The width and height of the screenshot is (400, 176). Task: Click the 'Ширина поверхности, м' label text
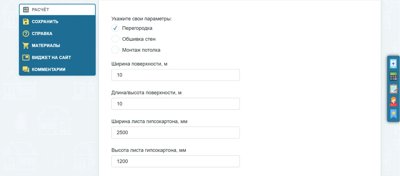point(139,64)
